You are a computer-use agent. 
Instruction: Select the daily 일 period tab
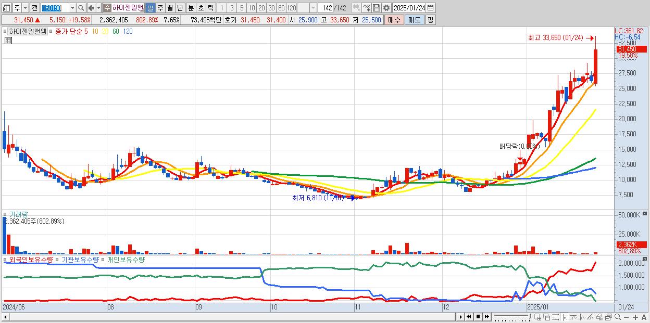coord(150,8)
